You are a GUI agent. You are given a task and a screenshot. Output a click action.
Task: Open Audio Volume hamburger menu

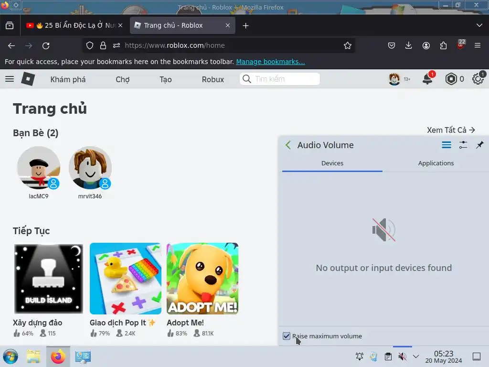[x=446, y=145]
